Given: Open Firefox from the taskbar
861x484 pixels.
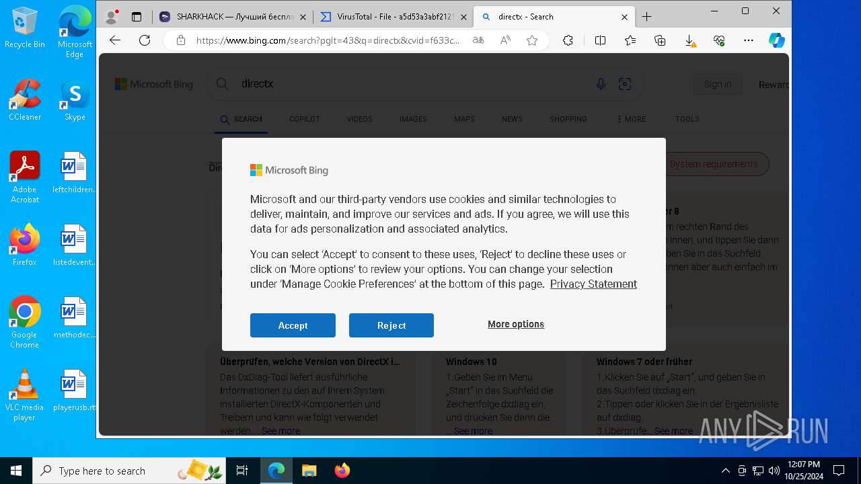Looking at the screenshot, I should [342, 471].
